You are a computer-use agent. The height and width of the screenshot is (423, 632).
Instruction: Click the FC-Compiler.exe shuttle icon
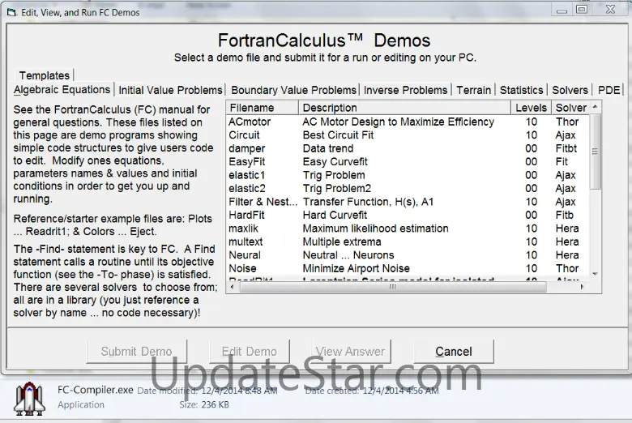29,399
